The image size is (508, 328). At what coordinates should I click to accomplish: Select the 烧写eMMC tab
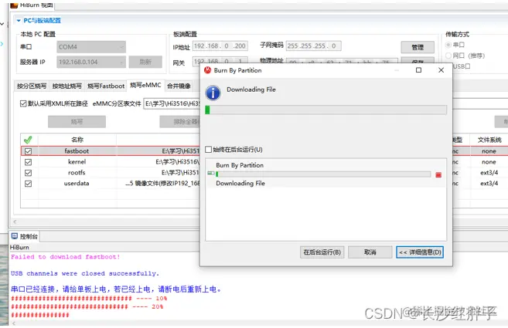(x=146, y=85)
